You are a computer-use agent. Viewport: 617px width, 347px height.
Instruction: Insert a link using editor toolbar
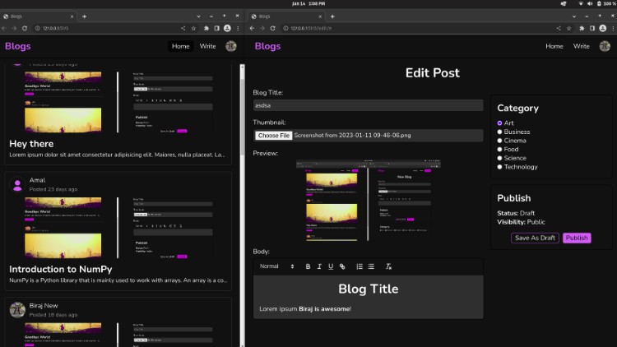pyautogui.click(x=342, y=266)
